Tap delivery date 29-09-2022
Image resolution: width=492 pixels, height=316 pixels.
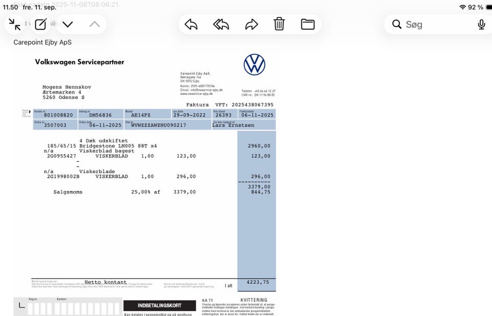(x=190, y=115)
